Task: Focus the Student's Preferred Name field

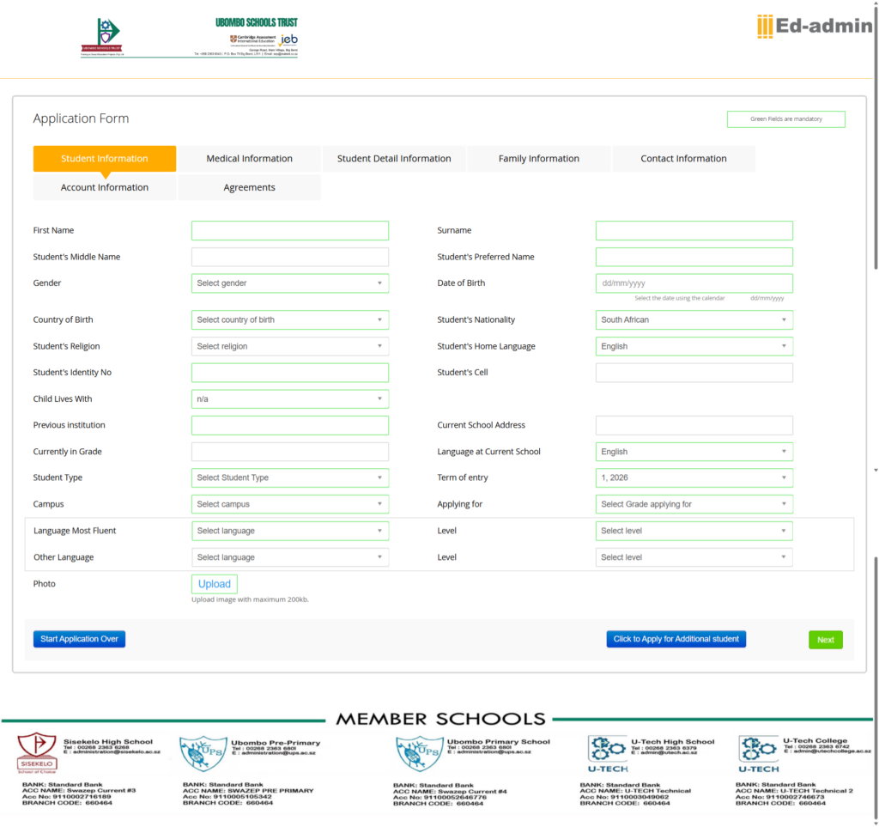Action: [694, 257]
